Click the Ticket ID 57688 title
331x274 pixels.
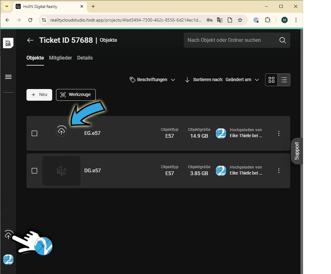66,40
